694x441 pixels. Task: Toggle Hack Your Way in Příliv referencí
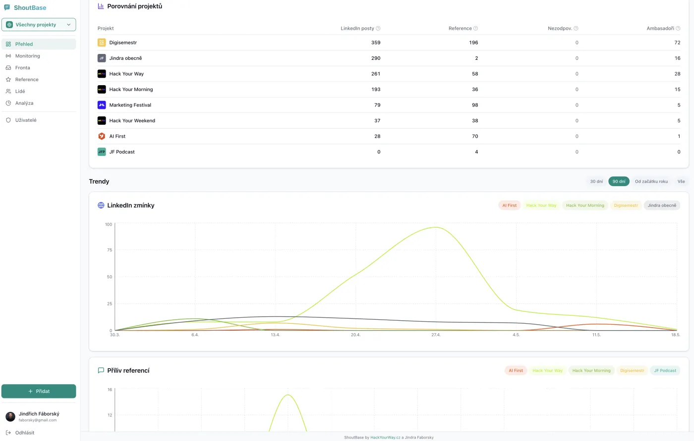pos(547,370)
